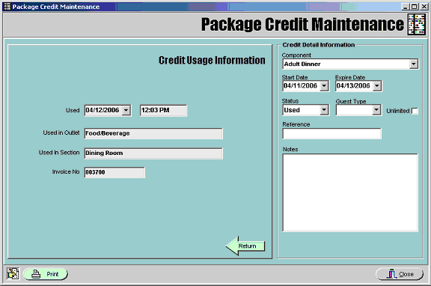The width and height of the screenshot is (431, 286).
Task: Click the title bar application icon
Action: click(x=7, y=6)
